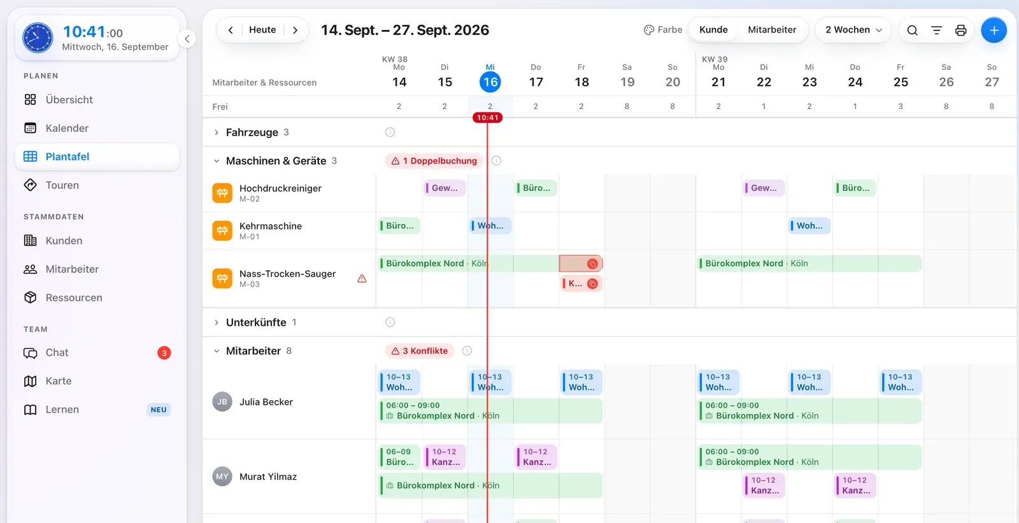Expand the Fahrzeuge group
1019x523 pixels.
tap(217, 132)
